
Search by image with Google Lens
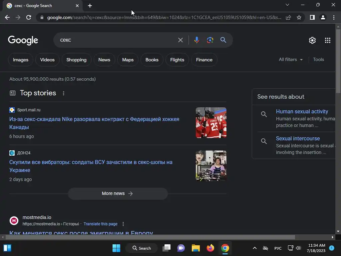210,40
